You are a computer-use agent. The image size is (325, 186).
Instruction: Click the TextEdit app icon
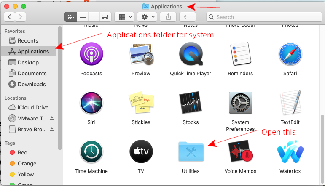[290, 103]
